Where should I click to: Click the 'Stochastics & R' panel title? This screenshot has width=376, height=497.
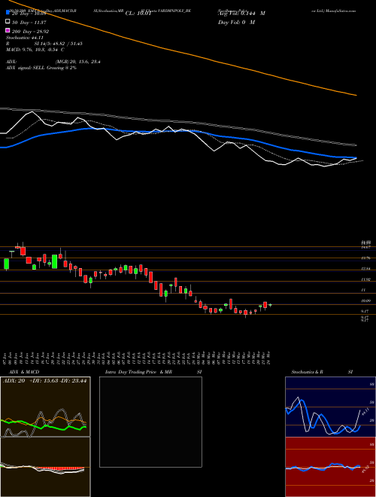tap(308, 372)
